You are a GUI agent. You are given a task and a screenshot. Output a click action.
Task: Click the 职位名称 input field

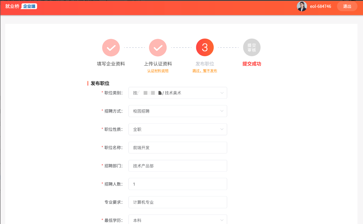pyautogui.click(x=178, y=148)
